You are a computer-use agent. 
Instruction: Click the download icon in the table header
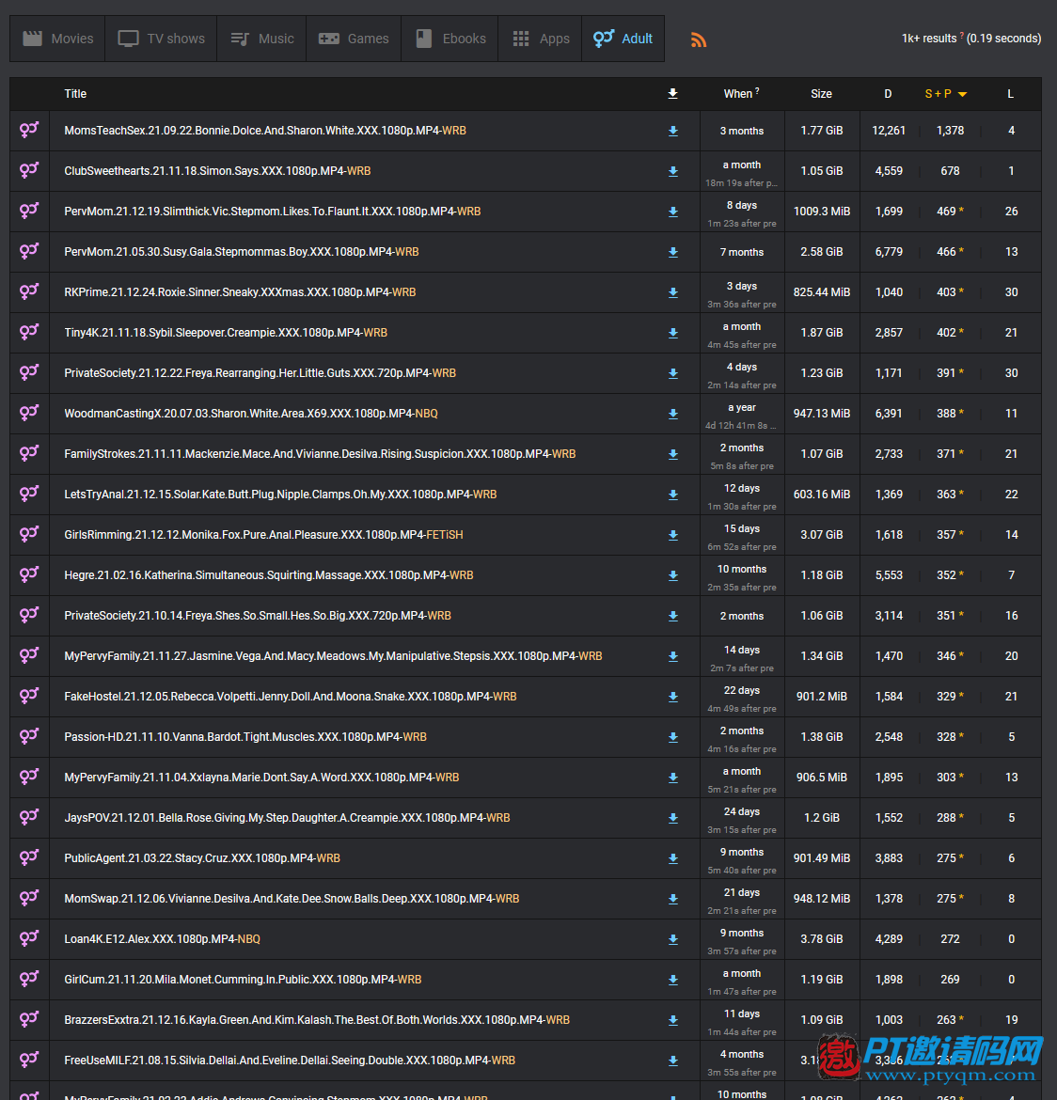673,94
